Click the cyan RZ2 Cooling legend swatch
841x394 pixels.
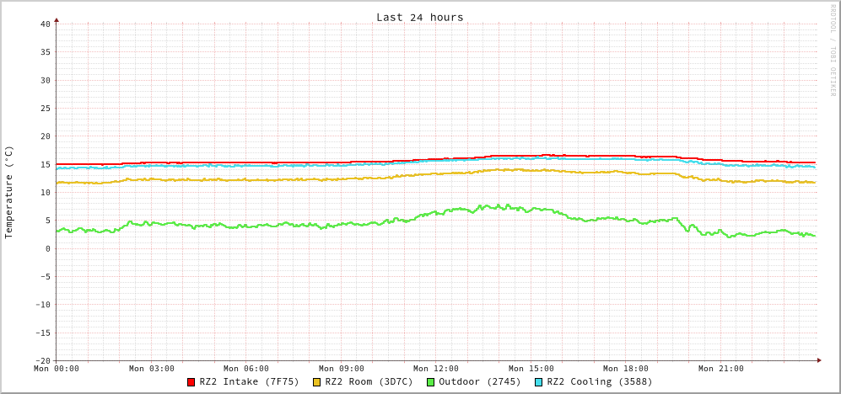click(539, 382)
